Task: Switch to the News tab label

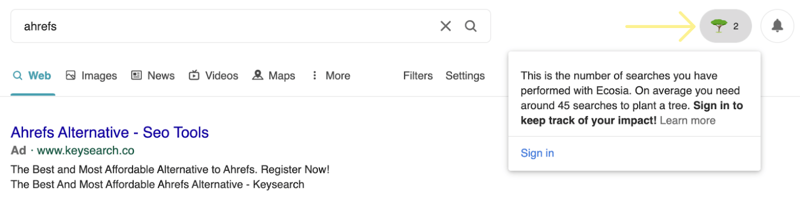Action: point(161,75)
